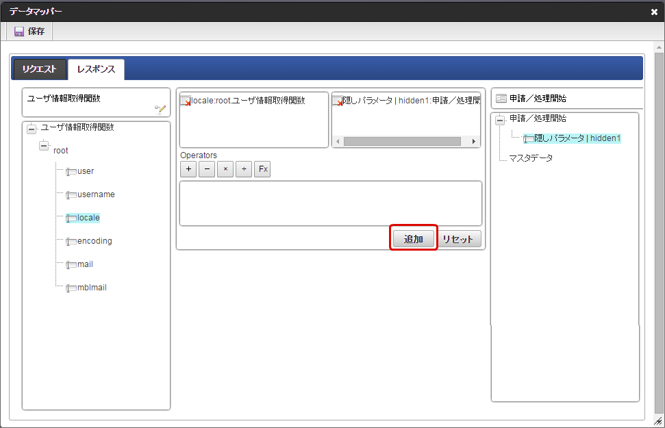The height and width of the screenshot is (428, 665).
Task: Select the username tree item
Action: coord(96,194)
